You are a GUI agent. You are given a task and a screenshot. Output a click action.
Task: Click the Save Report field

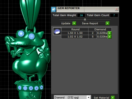[93, 23]
